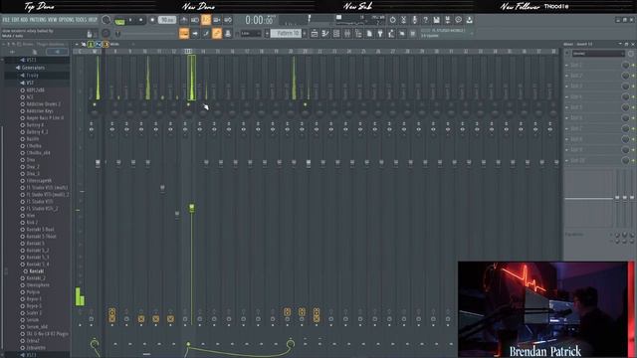The width and height of the screenshot is (637, 358).
Task: Click the previous pattern minus button
Action: point(267,33)
